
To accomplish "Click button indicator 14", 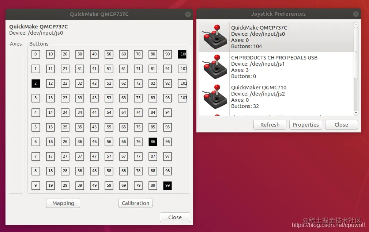I will tap(50, 112).
